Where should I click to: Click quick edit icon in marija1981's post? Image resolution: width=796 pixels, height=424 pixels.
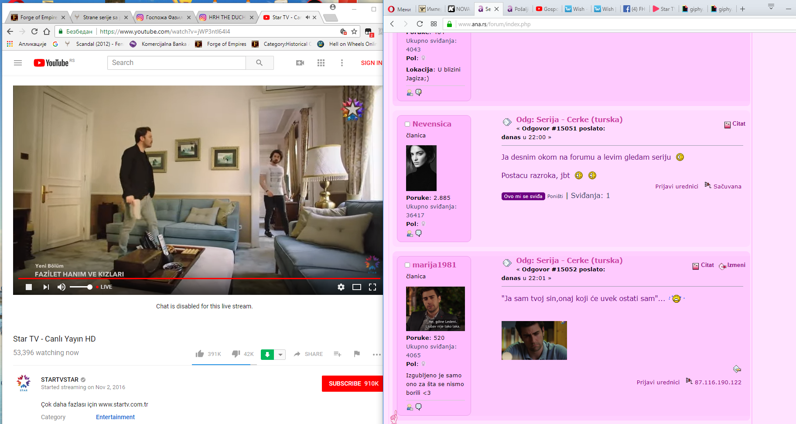[x=737, y=369]
